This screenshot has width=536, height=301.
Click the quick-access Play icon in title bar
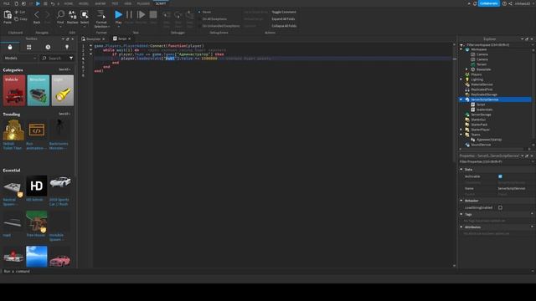tap(38, 3)
